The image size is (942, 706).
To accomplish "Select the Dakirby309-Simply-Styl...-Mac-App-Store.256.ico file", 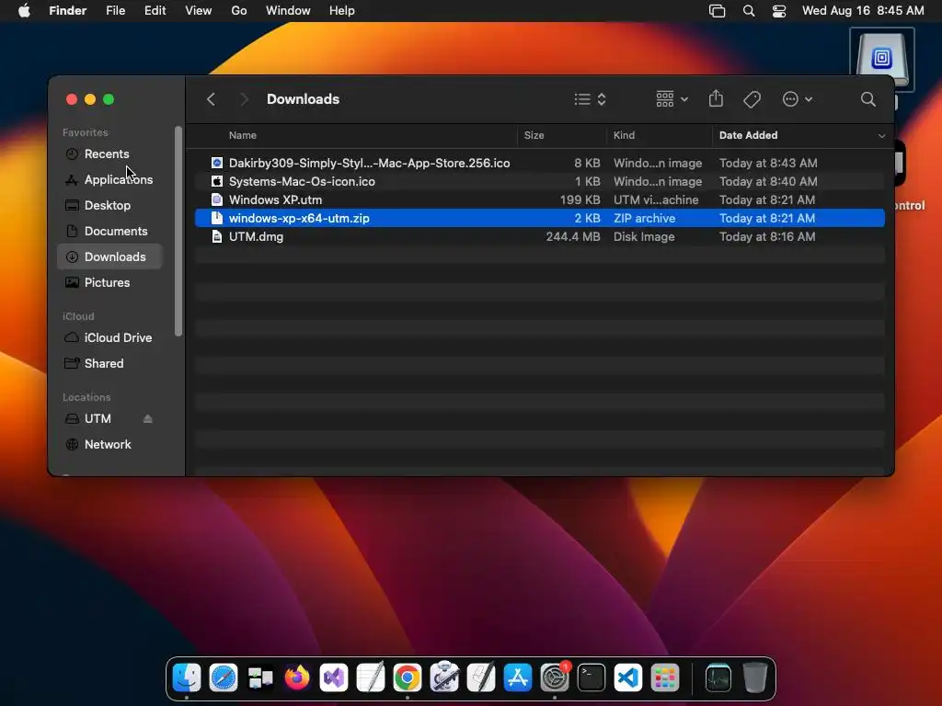I will pyautogui.click(x=539, y=164).
